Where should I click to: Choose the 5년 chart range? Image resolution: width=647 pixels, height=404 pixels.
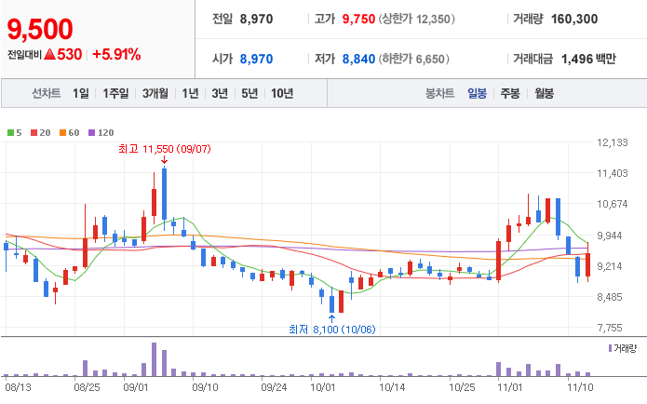pos(249,93)
